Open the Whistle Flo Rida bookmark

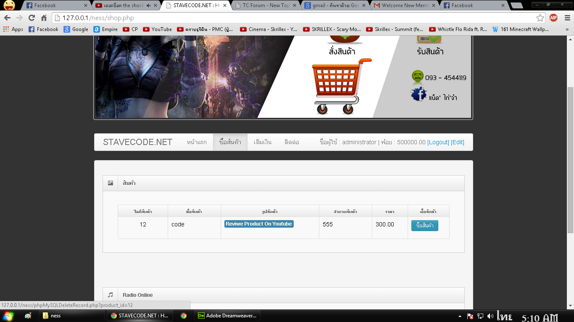458,29
